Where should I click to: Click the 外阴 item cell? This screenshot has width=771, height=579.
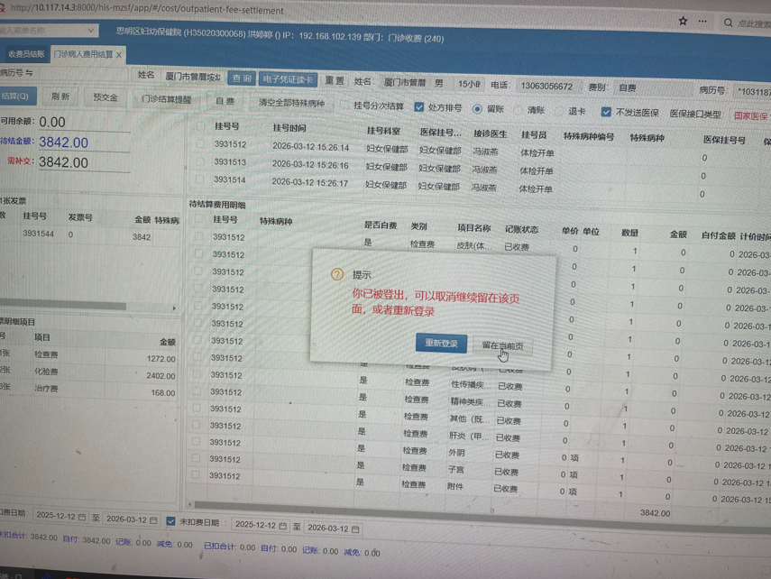[x=457, y=453]
